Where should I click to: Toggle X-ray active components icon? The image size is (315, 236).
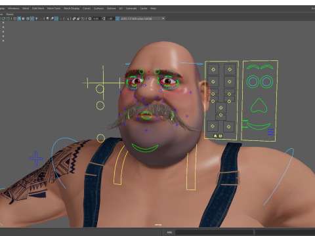point(79,18)
